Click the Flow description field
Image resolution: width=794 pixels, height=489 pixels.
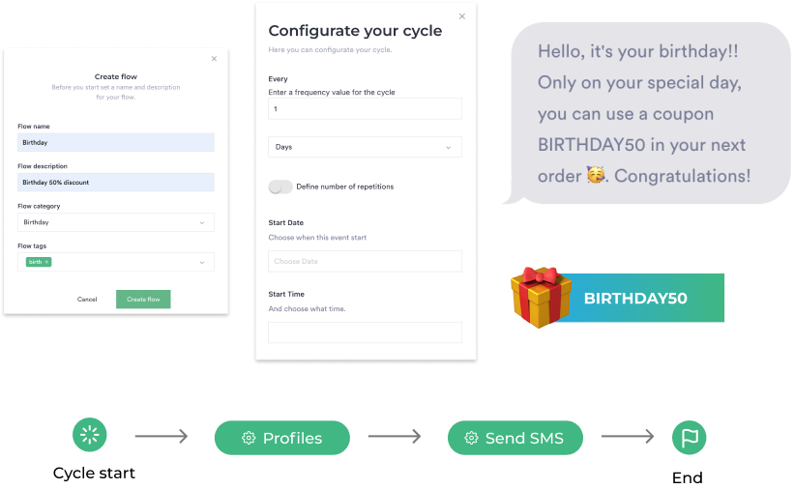116,182
